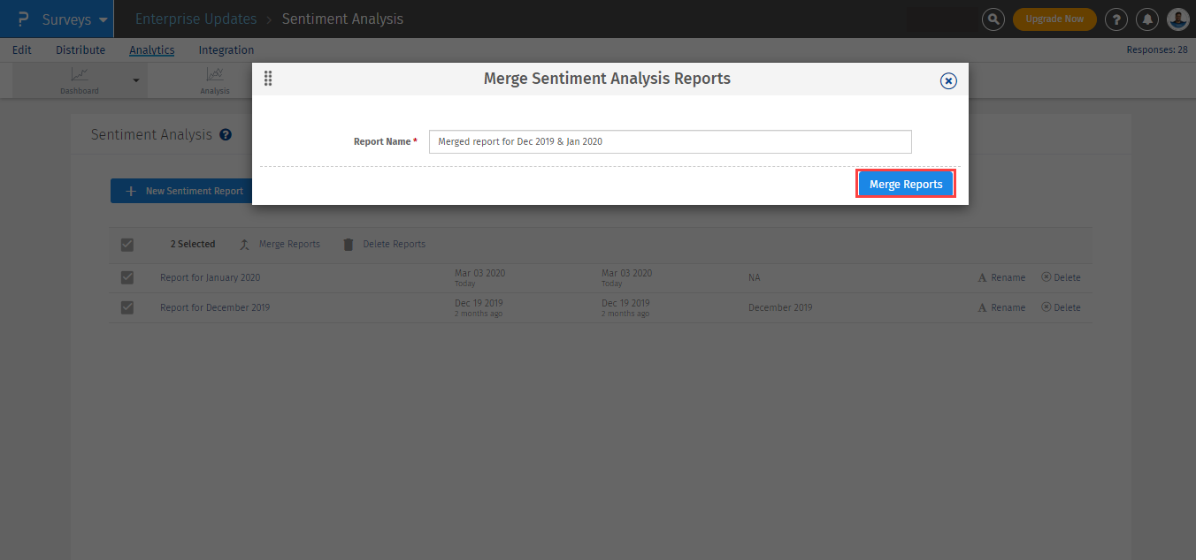
Task: Click the Report Name input field
Action: click(670, 141)
